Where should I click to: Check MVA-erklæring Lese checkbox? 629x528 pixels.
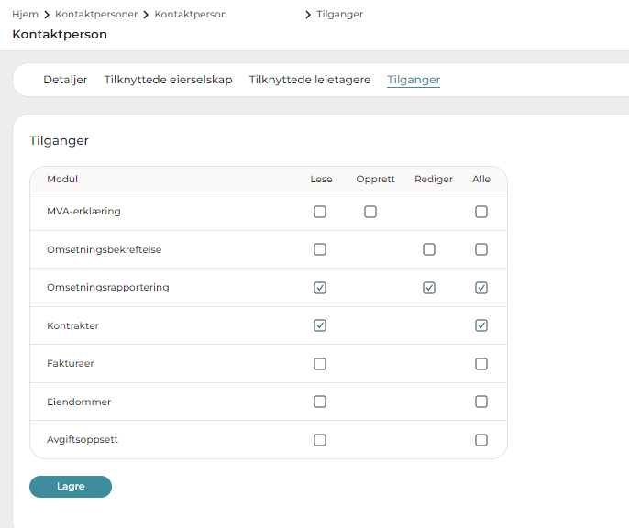(320, 212)
